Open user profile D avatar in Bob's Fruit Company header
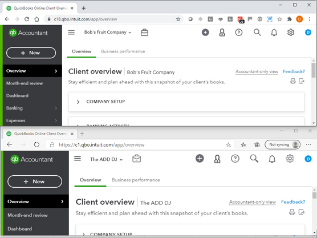The width and height of the screenshot is (317, 238). coord(308,33)
